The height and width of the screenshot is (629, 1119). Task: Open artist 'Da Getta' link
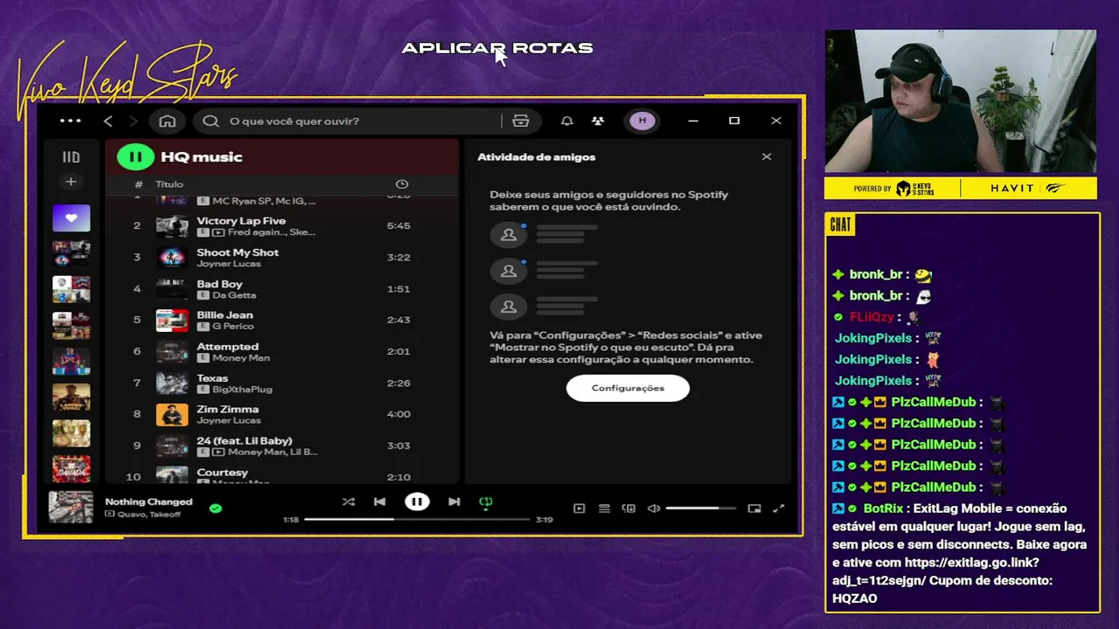pos(234,295)
